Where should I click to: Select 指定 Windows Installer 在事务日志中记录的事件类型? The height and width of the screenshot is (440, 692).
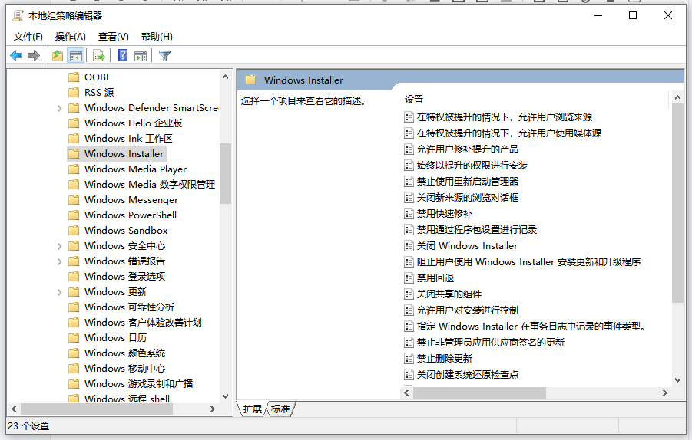pos(531,327)
